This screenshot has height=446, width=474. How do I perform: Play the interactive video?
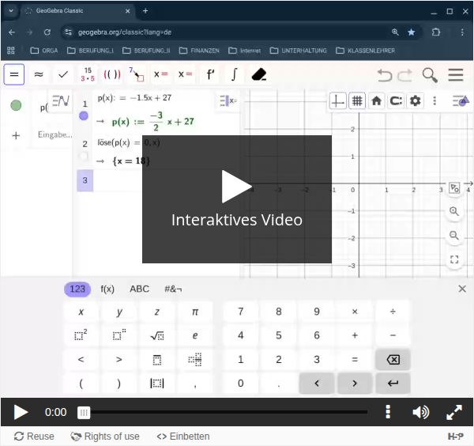236,187
